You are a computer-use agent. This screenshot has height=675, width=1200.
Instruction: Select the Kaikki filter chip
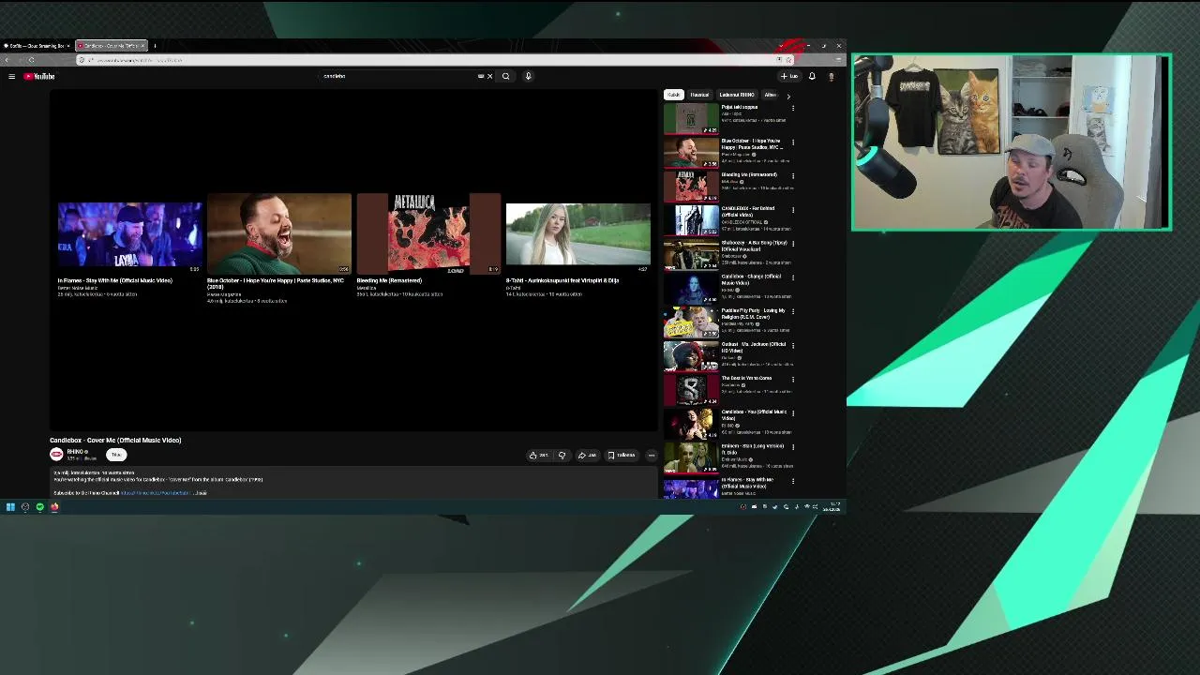pos(673,95)
